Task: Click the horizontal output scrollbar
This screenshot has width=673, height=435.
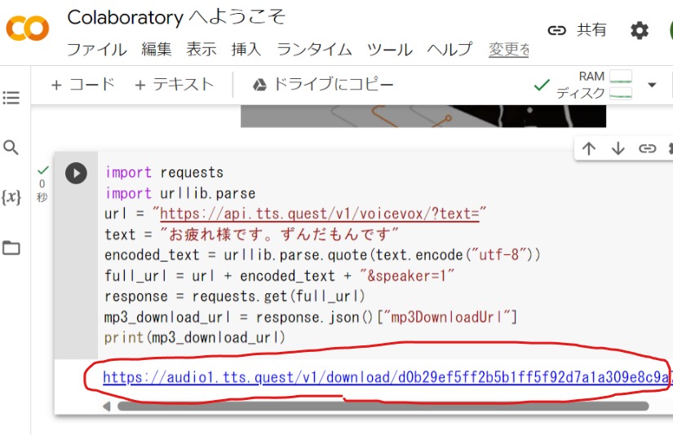Action: click(382, 406)
